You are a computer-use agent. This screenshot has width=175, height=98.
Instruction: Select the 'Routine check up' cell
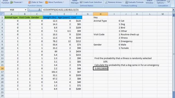[130, 35]
